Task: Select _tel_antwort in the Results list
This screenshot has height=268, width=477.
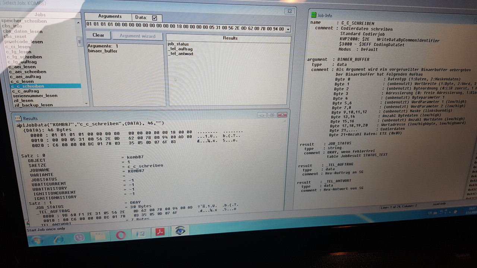Action: click(x=181, y=54)
